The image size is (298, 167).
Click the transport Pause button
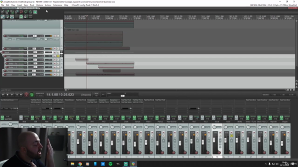pos(17,95)
